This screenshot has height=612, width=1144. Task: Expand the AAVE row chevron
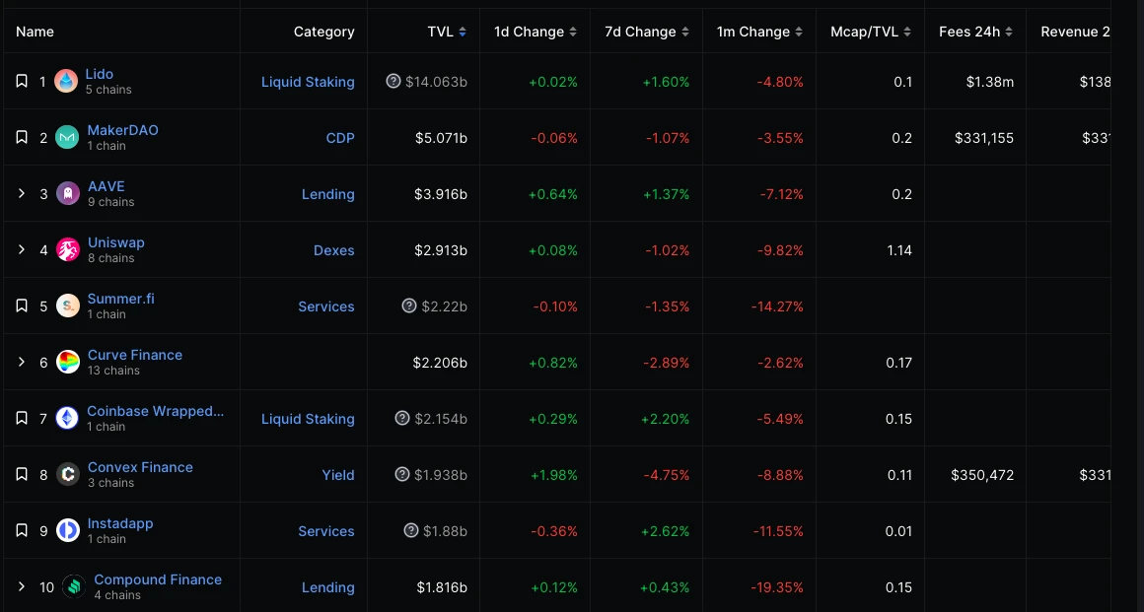tap(22, 193)
